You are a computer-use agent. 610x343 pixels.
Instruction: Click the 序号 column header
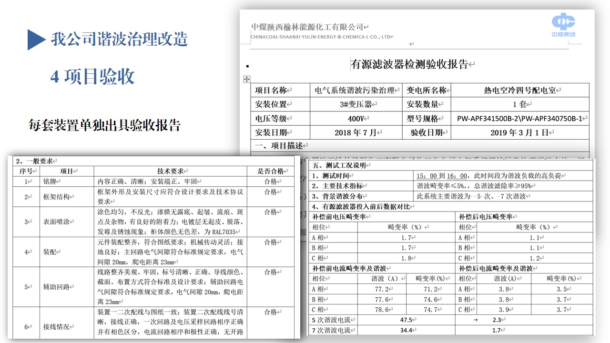coord(26,171)
